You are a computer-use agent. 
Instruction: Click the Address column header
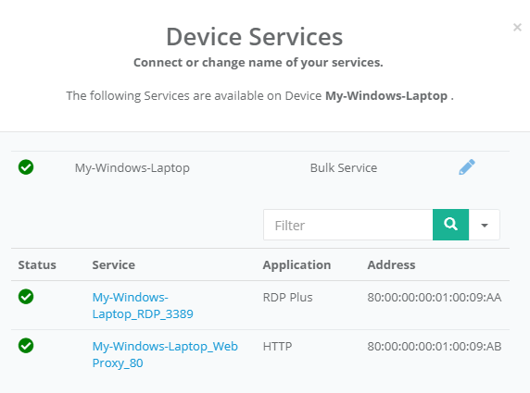pyautogui.click(x=391, y=264)
